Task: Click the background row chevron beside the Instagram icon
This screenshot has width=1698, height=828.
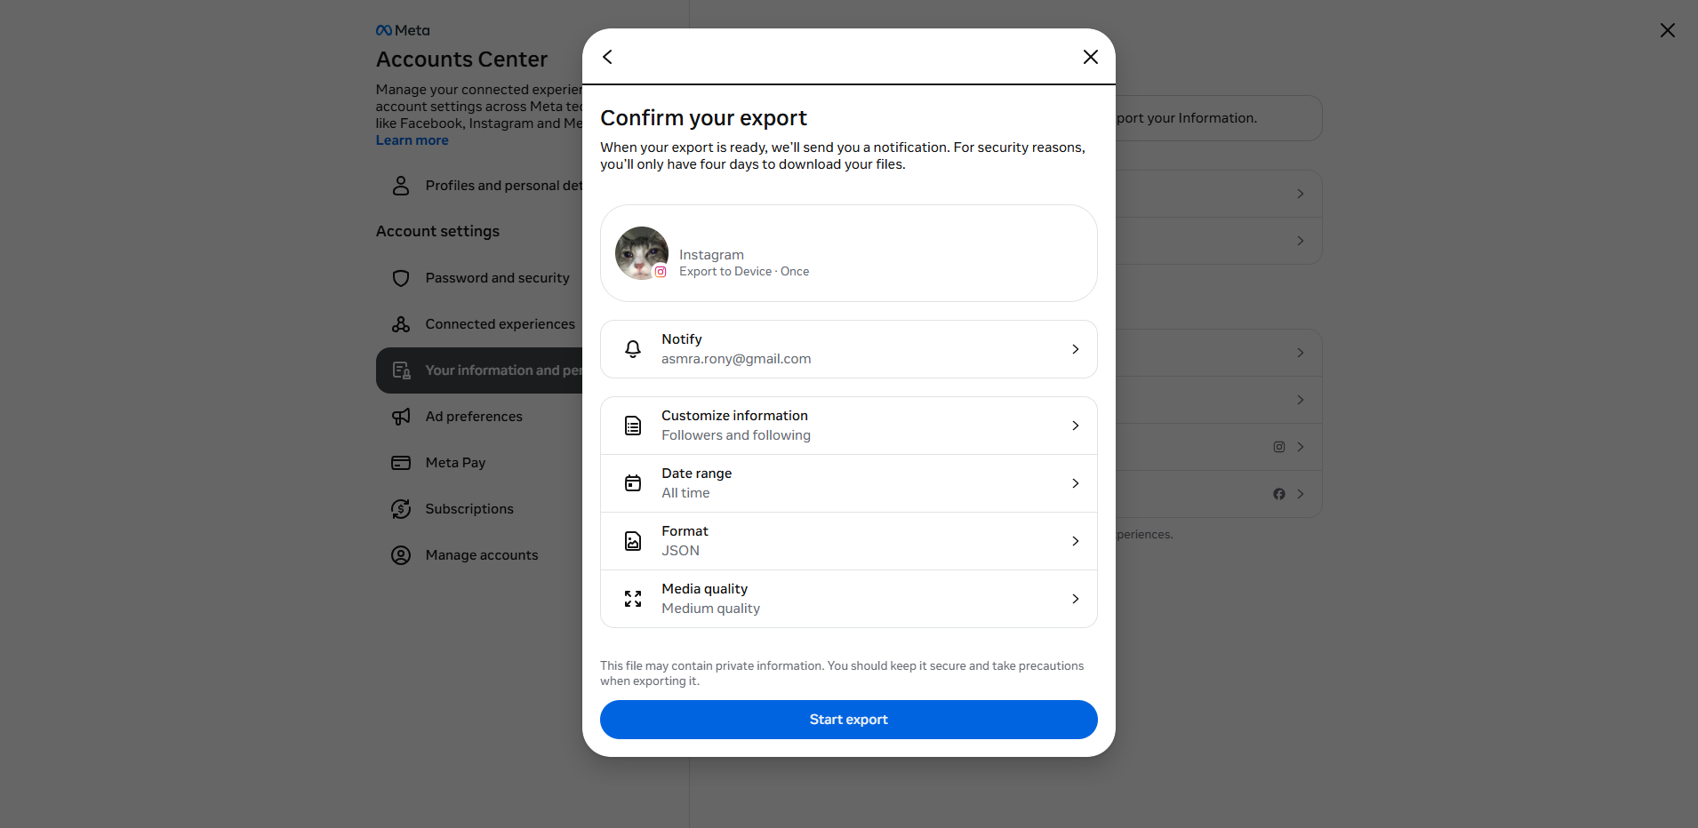Action: click(1300, 447)
